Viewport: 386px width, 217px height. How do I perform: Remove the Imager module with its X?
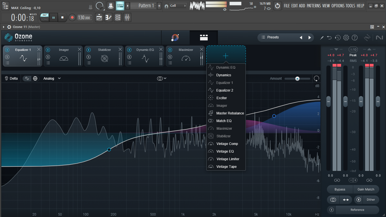coord(79,49)
